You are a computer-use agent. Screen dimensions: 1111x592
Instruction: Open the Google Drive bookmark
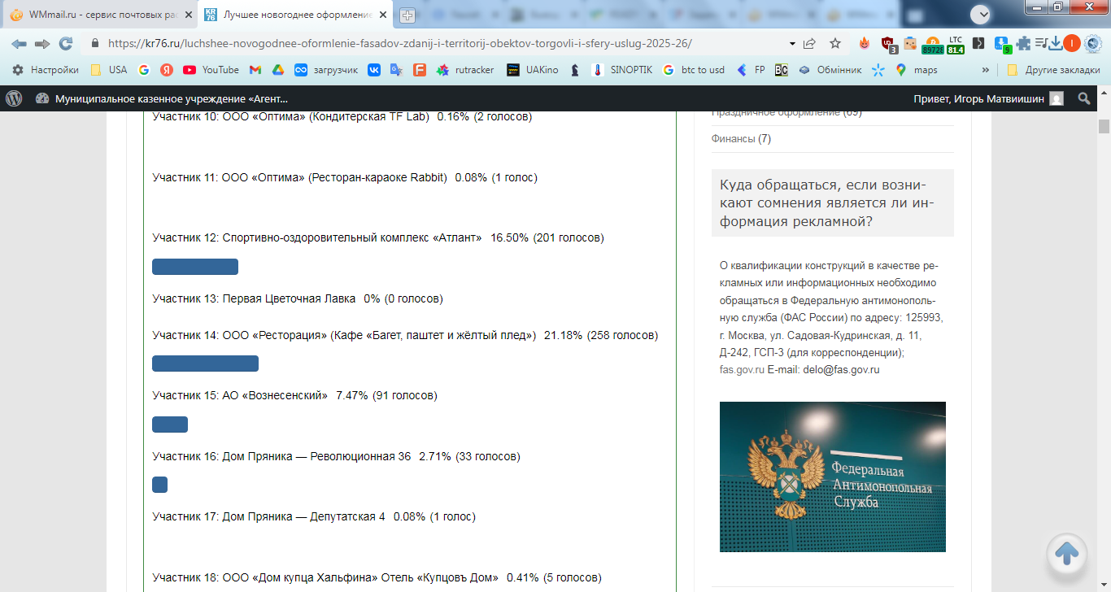277,70
